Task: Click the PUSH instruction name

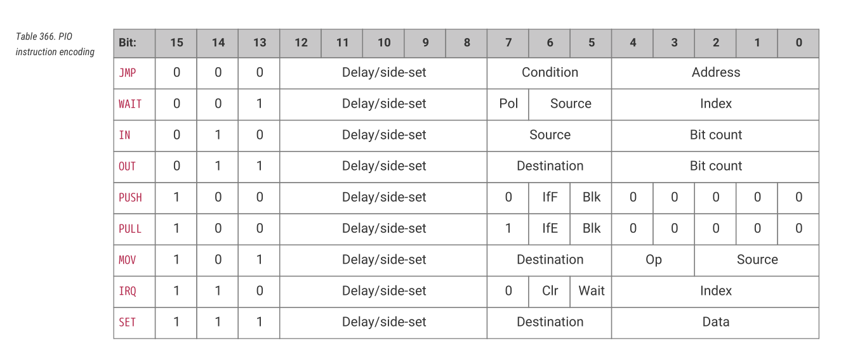Action: tap(130, 197)
